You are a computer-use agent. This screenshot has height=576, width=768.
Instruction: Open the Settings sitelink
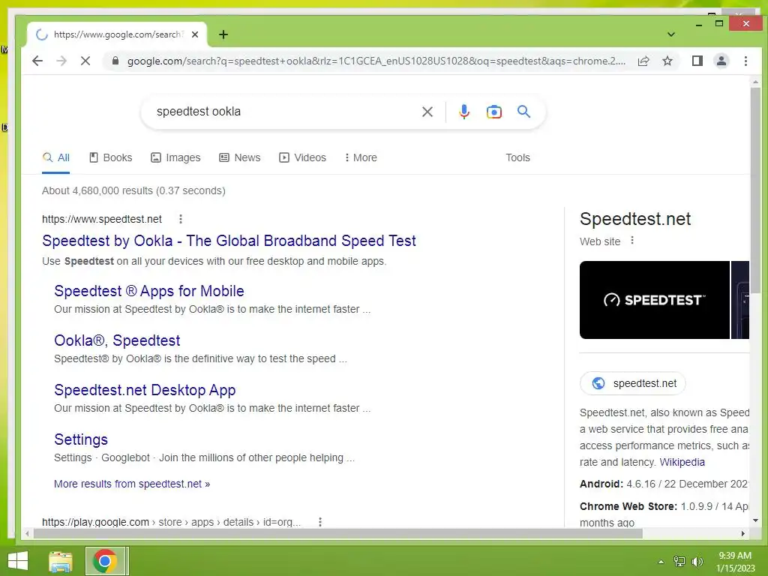click(x=81, y=439)
